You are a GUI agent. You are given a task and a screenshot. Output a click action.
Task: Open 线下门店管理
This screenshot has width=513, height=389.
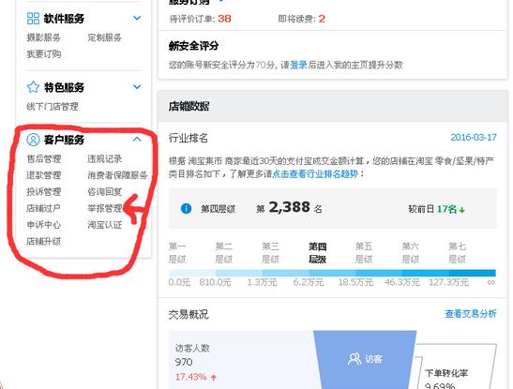(x=52, y=106)
